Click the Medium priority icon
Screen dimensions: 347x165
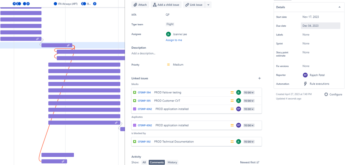[168, 65]
